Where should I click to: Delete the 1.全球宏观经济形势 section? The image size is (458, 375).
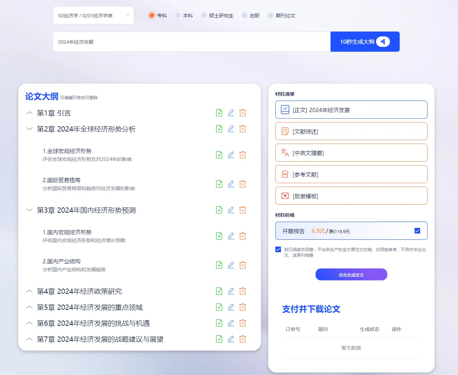(243, 155)
